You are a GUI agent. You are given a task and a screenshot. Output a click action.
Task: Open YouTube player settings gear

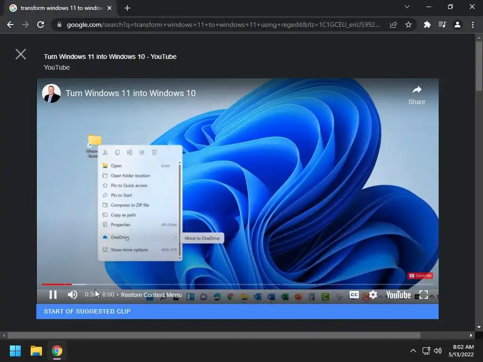point(373,295)
